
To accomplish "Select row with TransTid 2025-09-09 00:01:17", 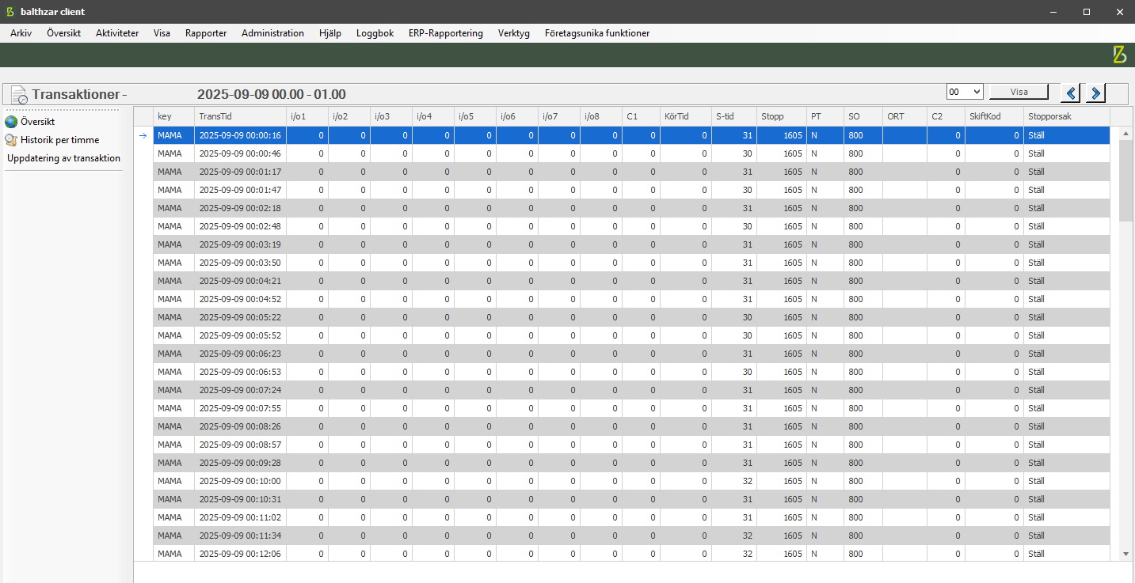I will [x=631, y=172].
